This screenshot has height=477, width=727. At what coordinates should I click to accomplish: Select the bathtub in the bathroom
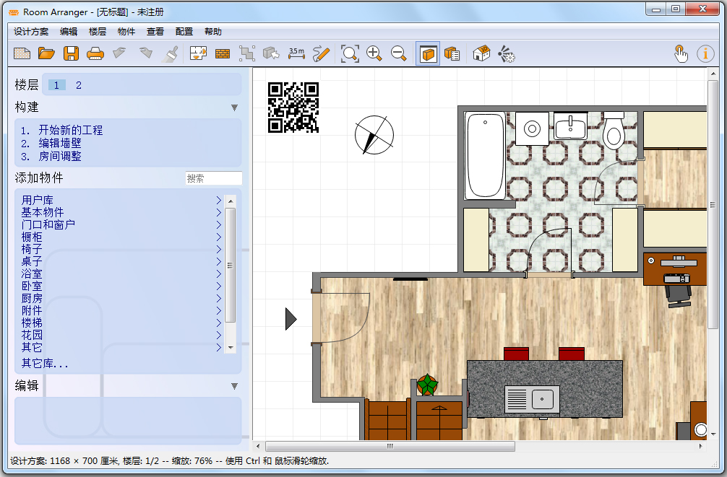485,156
